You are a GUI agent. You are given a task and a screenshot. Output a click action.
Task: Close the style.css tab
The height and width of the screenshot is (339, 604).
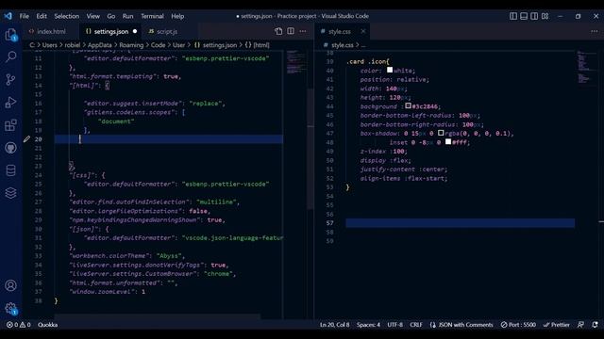click(362, 31)
